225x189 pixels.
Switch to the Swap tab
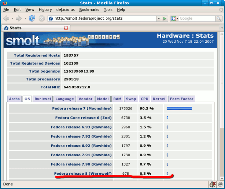131,99
